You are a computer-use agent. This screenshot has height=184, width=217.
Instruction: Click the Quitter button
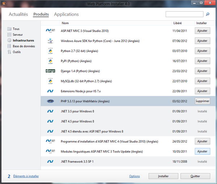click(x=195, y=176)
